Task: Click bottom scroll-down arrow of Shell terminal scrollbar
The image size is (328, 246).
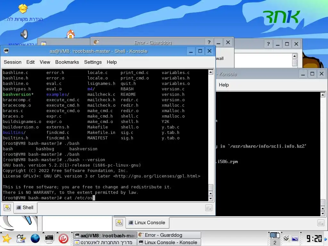Action: [211, 199]
